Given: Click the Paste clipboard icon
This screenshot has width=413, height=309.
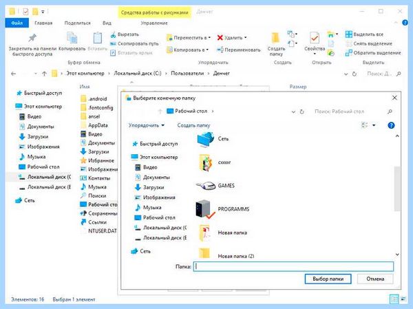Looking at the screenshot, I should tap(98, 38).
